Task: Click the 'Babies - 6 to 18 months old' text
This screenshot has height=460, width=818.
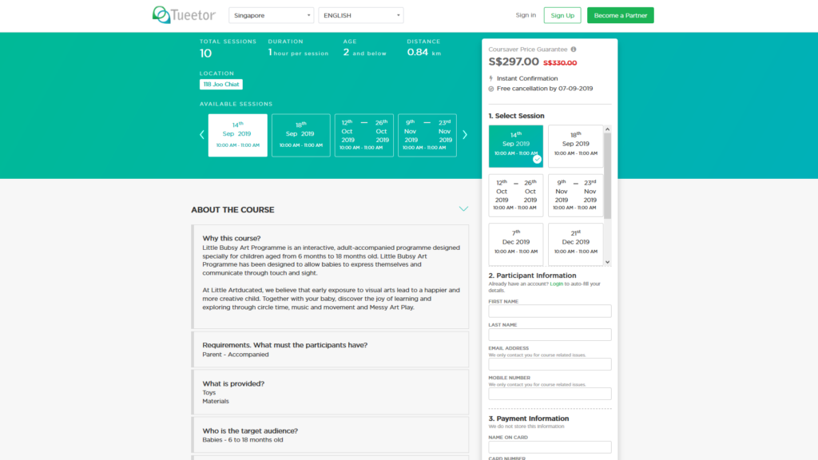Action: click(243, 440)
